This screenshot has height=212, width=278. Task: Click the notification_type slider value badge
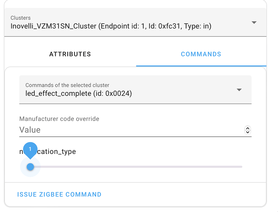point(30,149)
